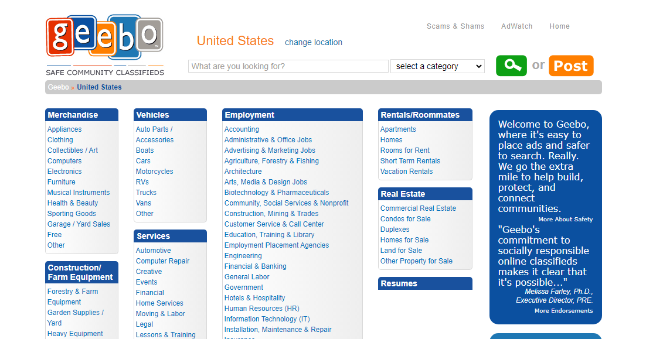
Task: Open the Merchandise category header
Action: click(x=81, y=115)
